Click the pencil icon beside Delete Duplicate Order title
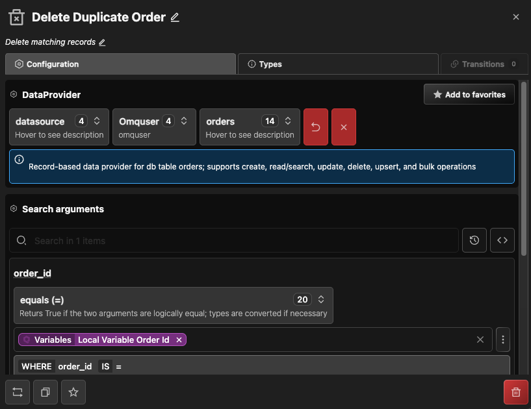The height and width of the screenshot is (409, 531). tap(175, 18)
